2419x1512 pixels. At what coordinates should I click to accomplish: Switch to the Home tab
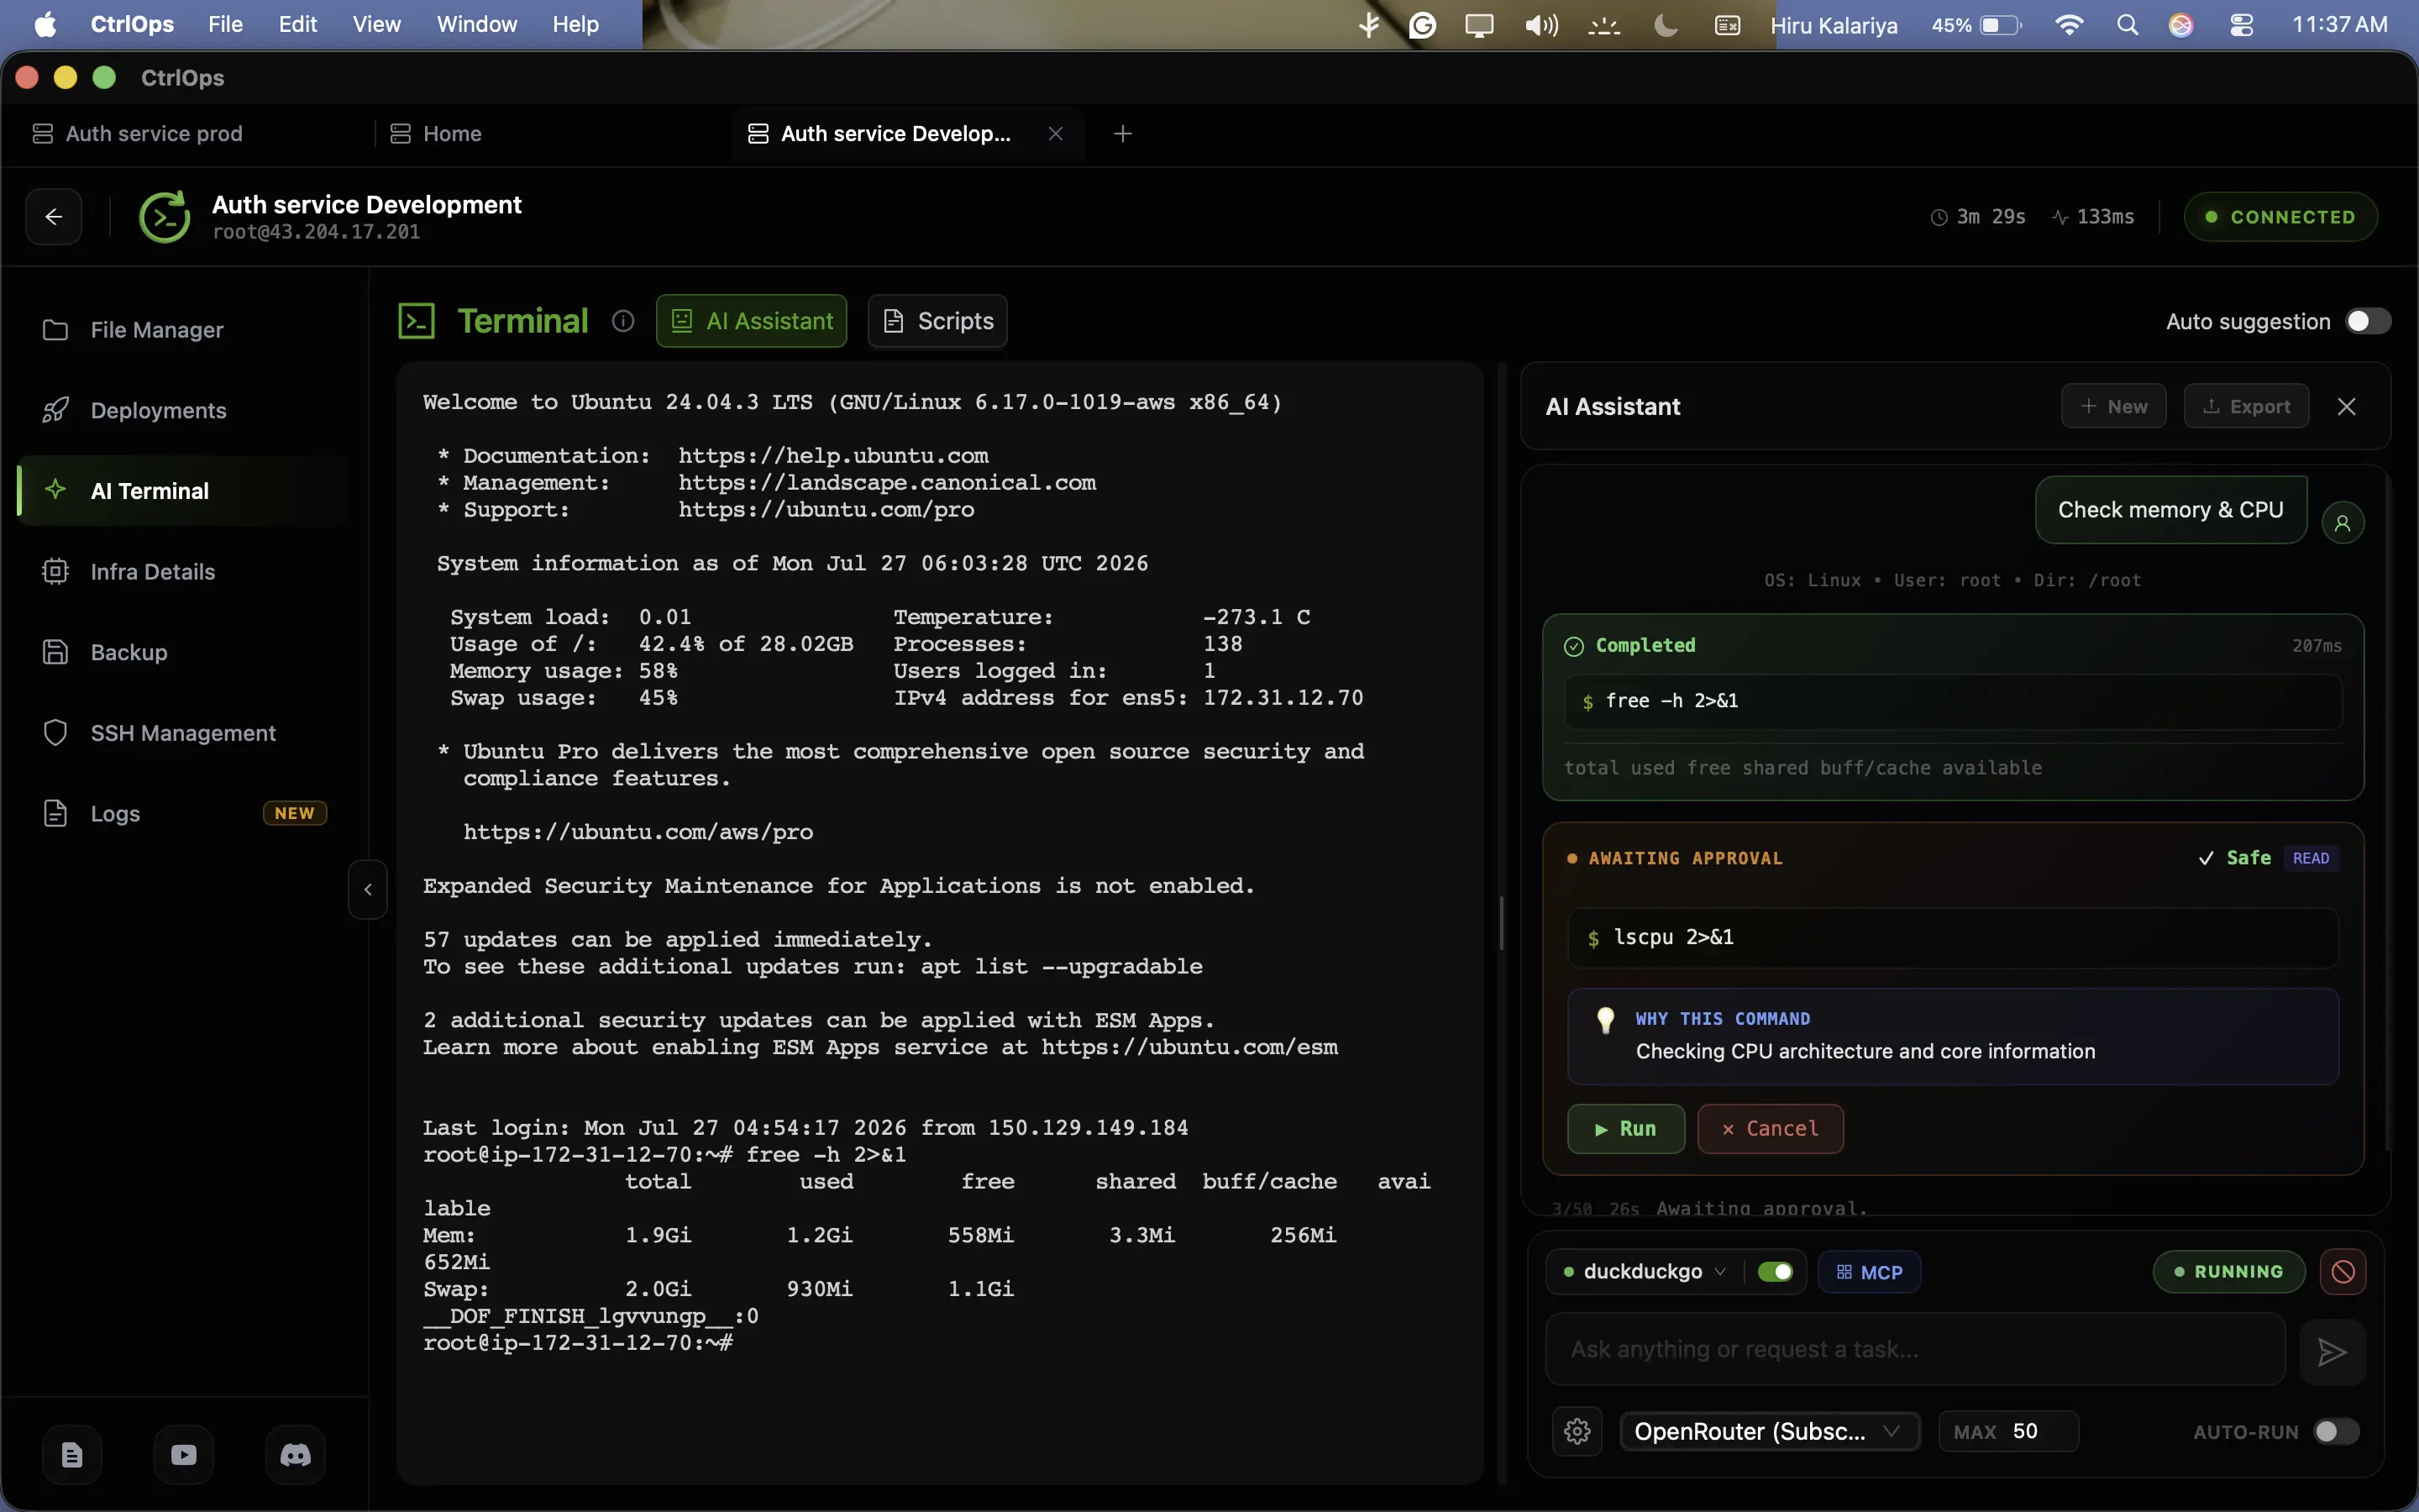(x=450, y=133)
